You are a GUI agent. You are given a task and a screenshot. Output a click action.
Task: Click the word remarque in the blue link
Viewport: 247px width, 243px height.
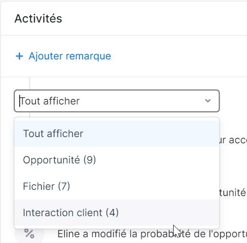[88, 56]
